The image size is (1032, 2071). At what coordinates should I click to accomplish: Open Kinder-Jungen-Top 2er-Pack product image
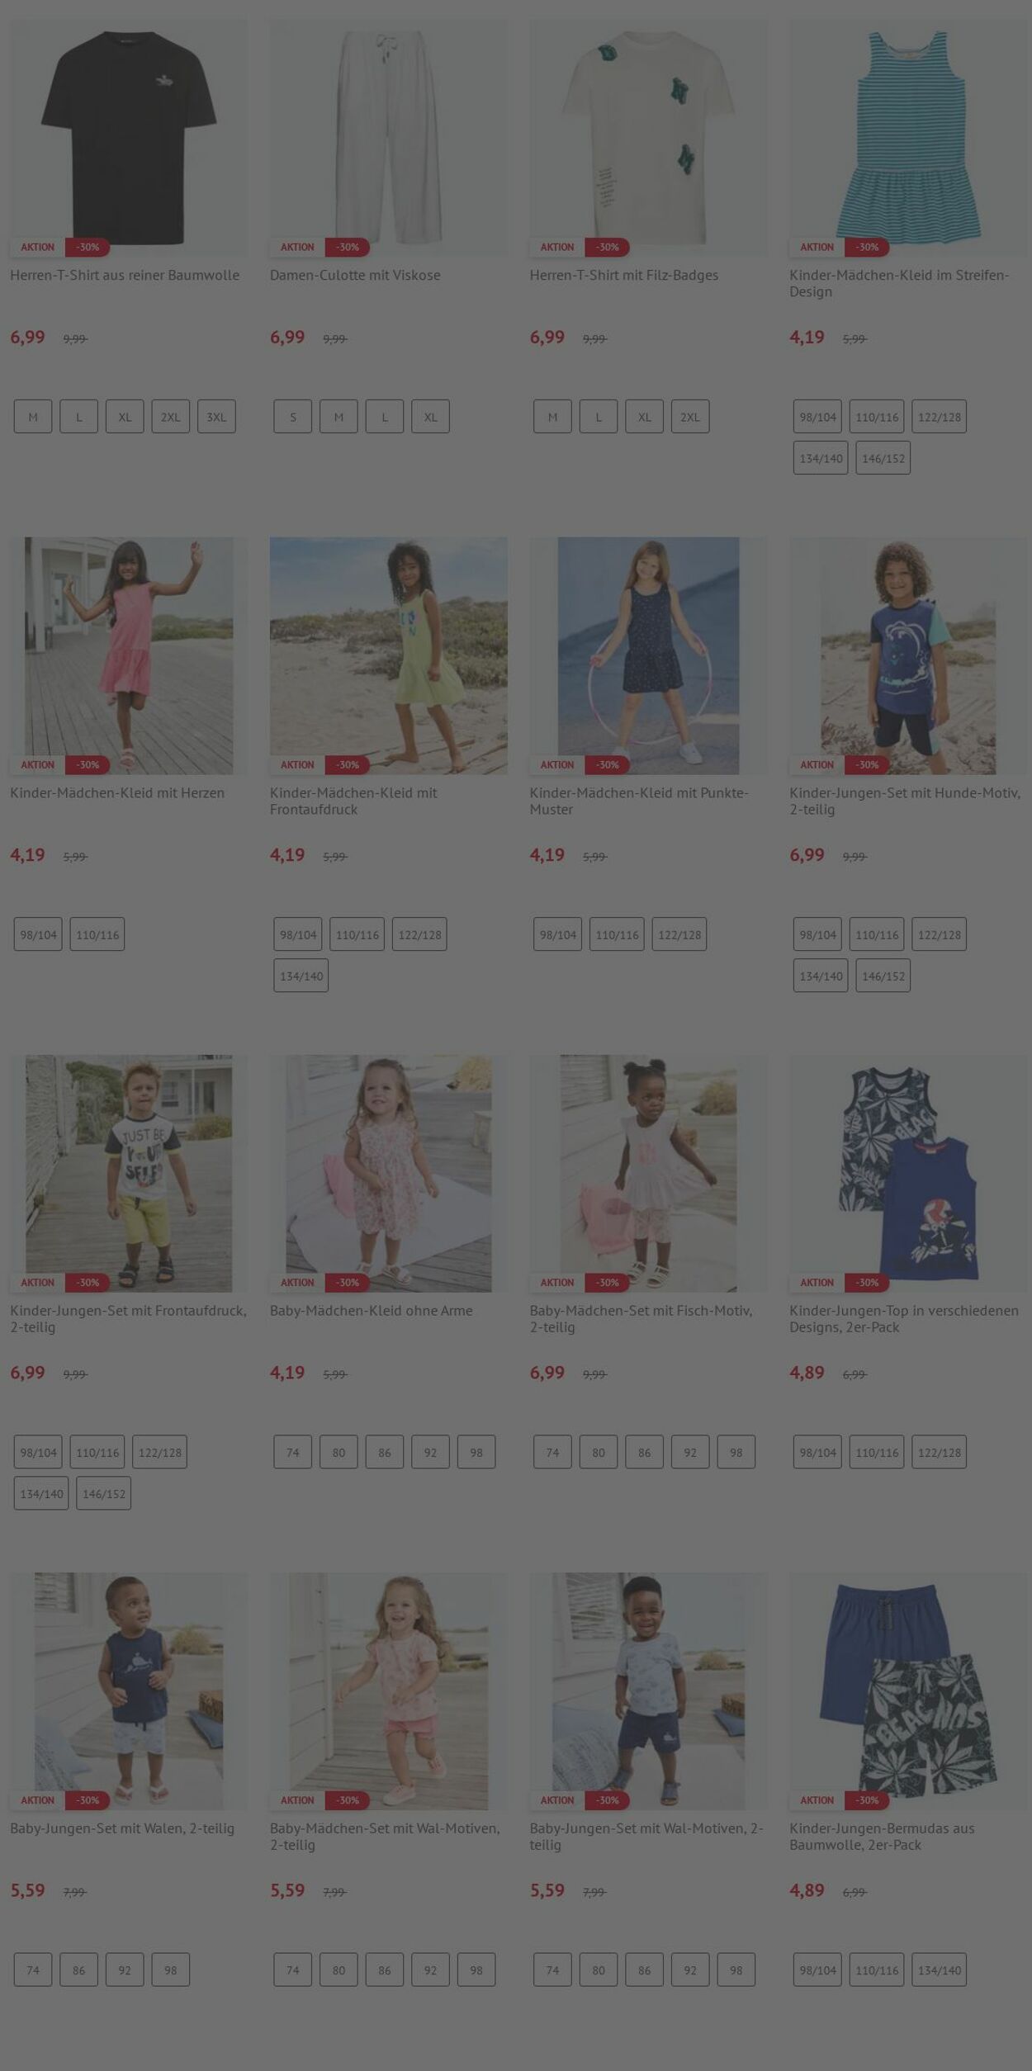click(x=908, y=1173)
